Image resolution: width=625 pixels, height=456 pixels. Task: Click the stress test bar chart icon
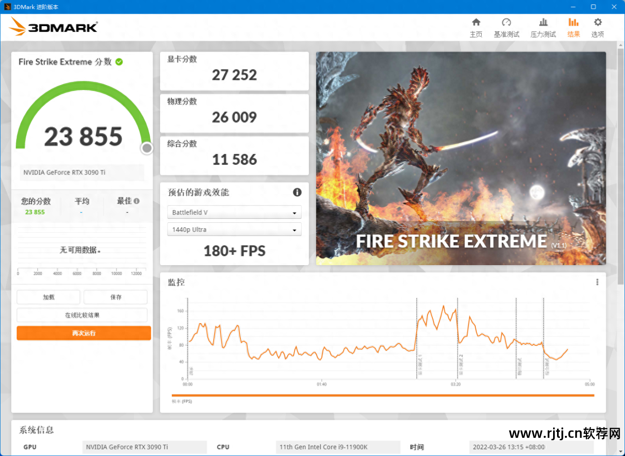[x=543, y=22]
